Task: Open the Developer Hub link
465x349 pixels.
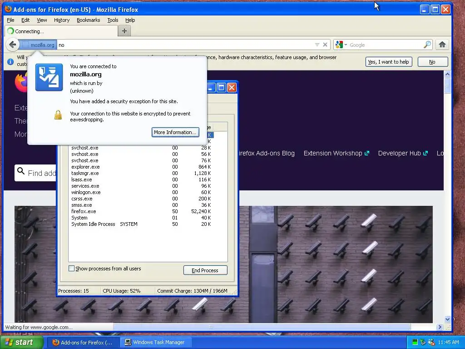Action: [x=400, y=153]
